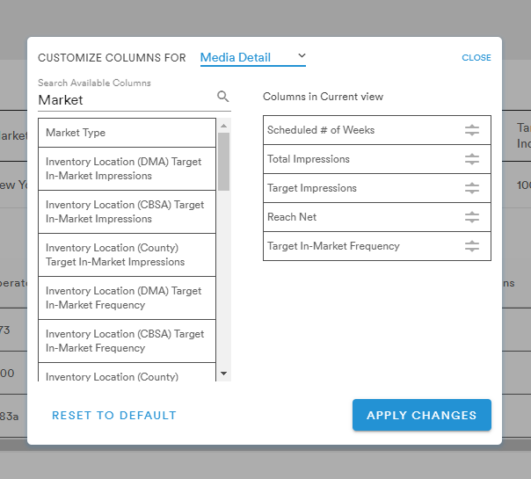Click reorder handle for Reach Net
The image size is (531, 479).
(x=472, y=217)
